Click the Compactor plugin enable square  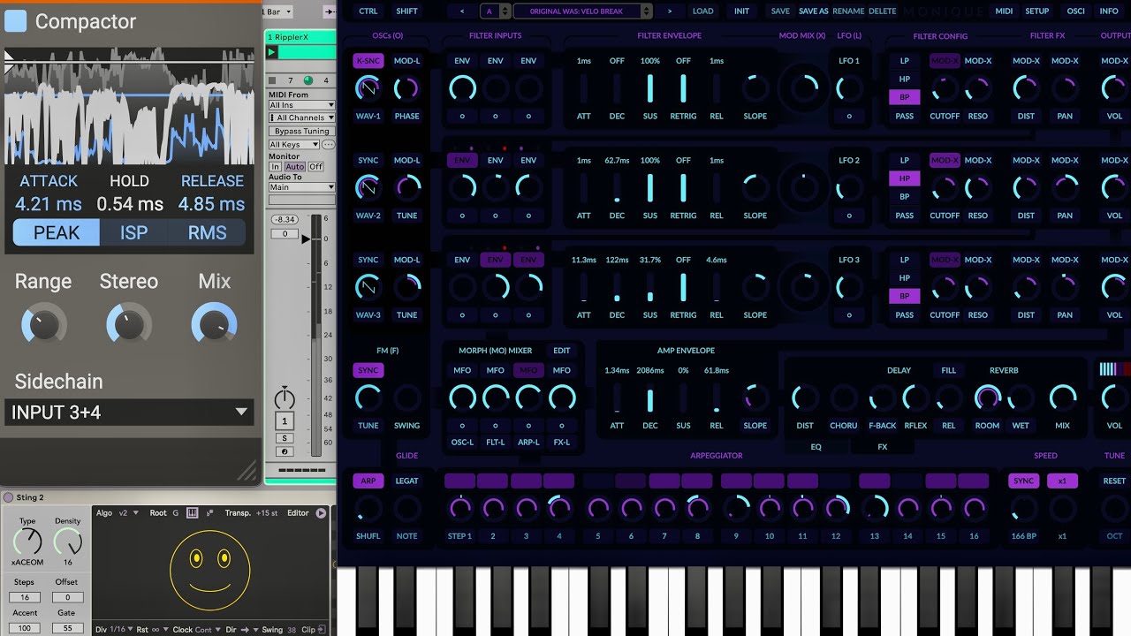15,21
